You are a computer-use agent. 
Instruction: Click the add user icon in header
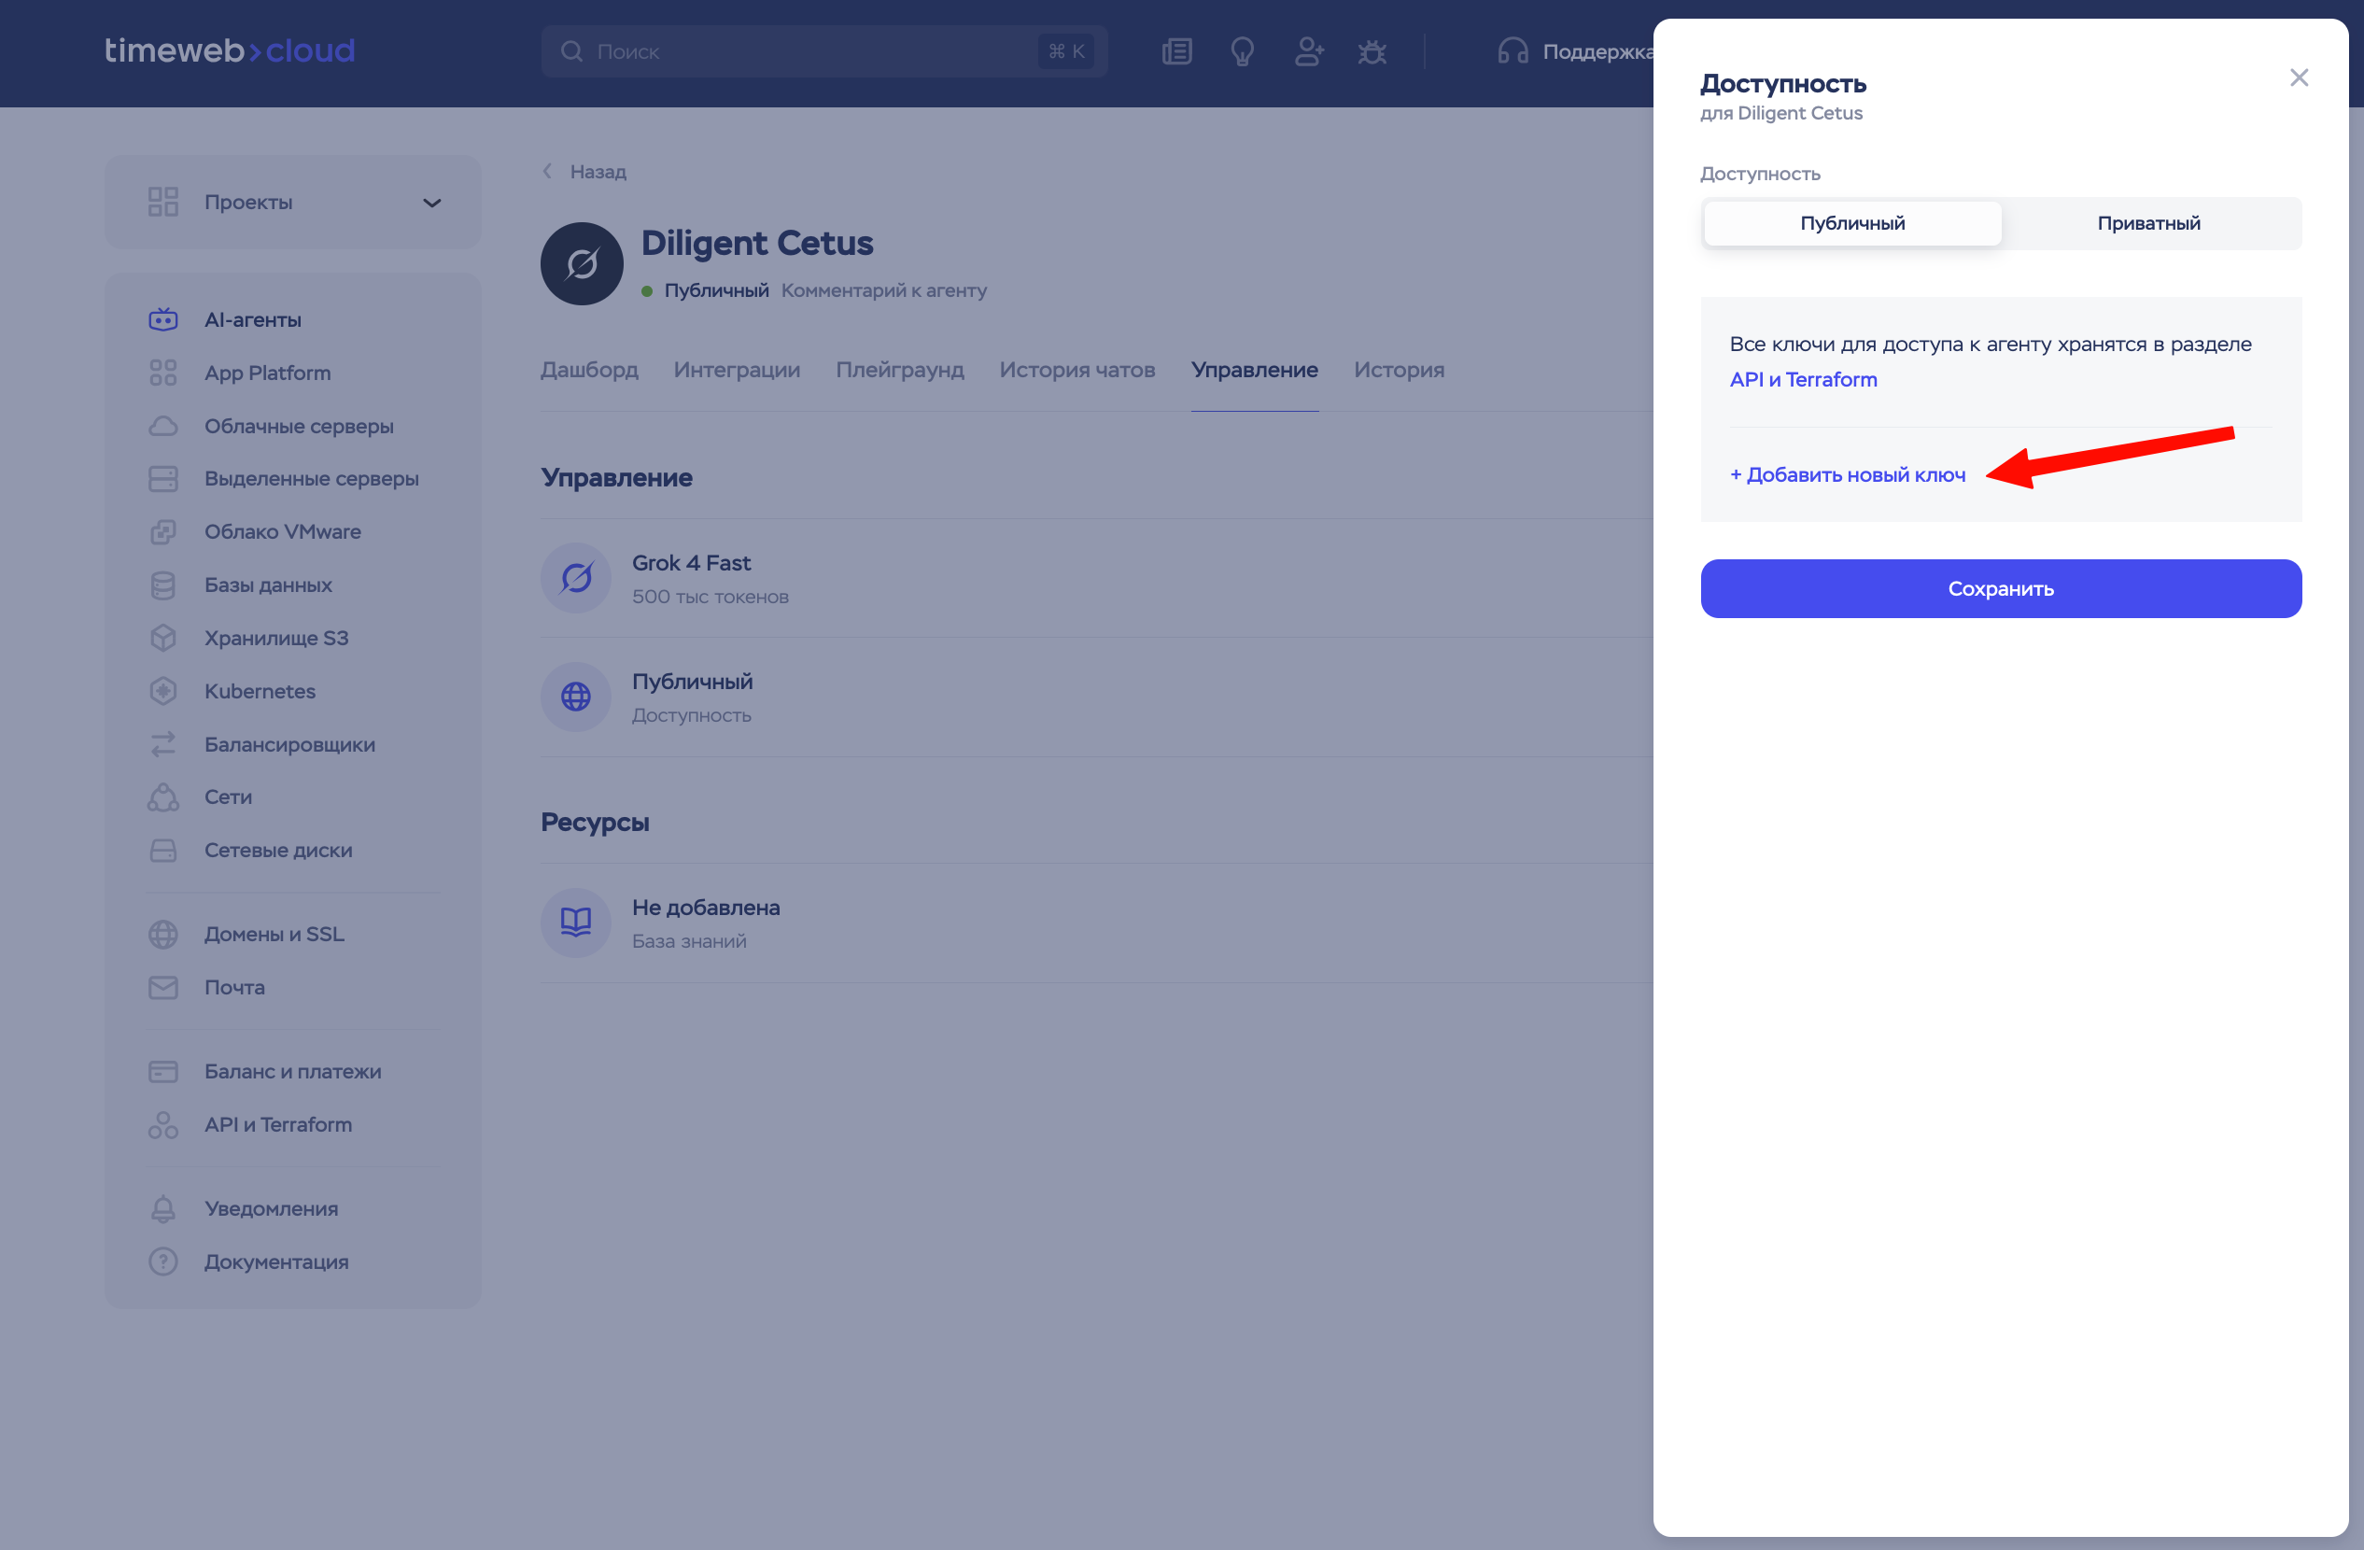(1308, 51)
